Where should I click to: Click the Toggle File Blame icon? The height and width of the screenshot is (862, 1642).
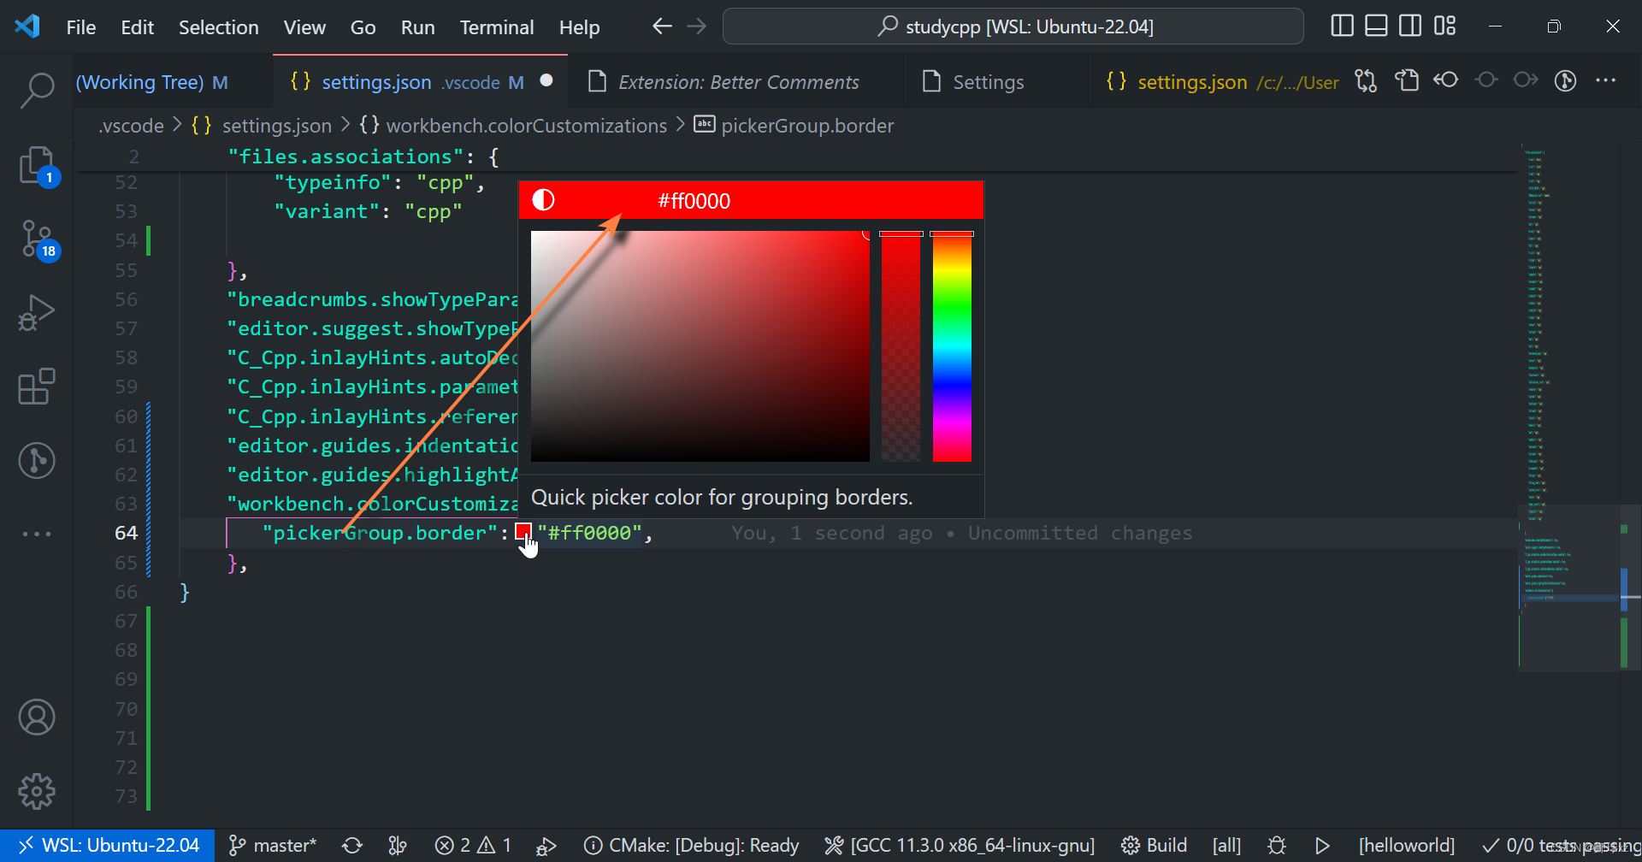click(1566, 81)
